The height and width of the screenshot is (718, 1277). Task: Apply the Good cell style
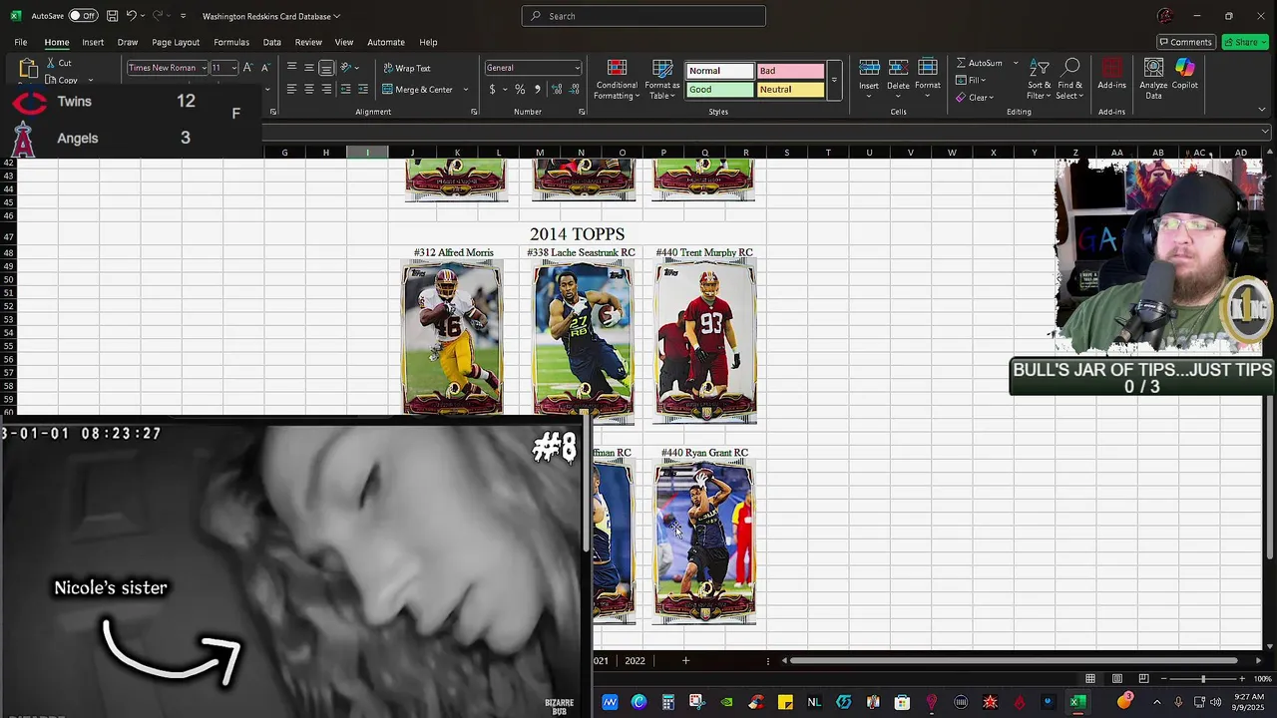coord(719,90)
